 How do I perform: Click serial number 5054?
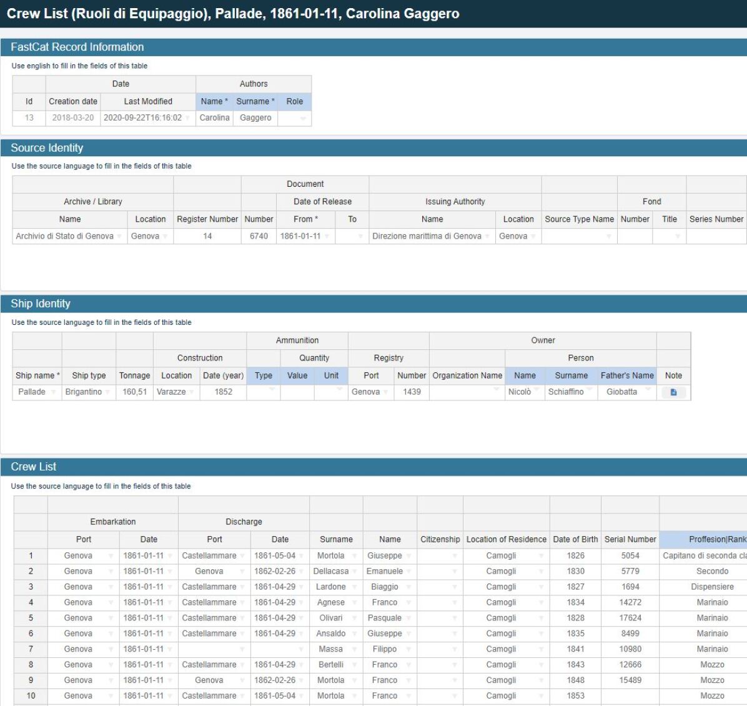[x=630, y=555]
